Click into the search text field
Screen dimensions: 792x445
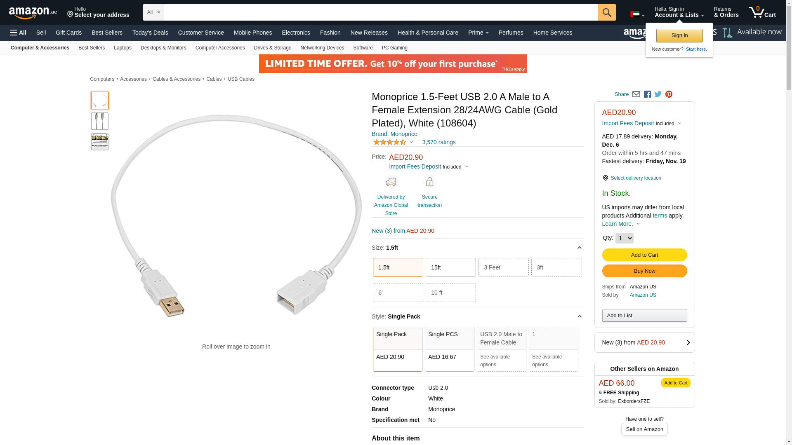[x=380, y=12]
